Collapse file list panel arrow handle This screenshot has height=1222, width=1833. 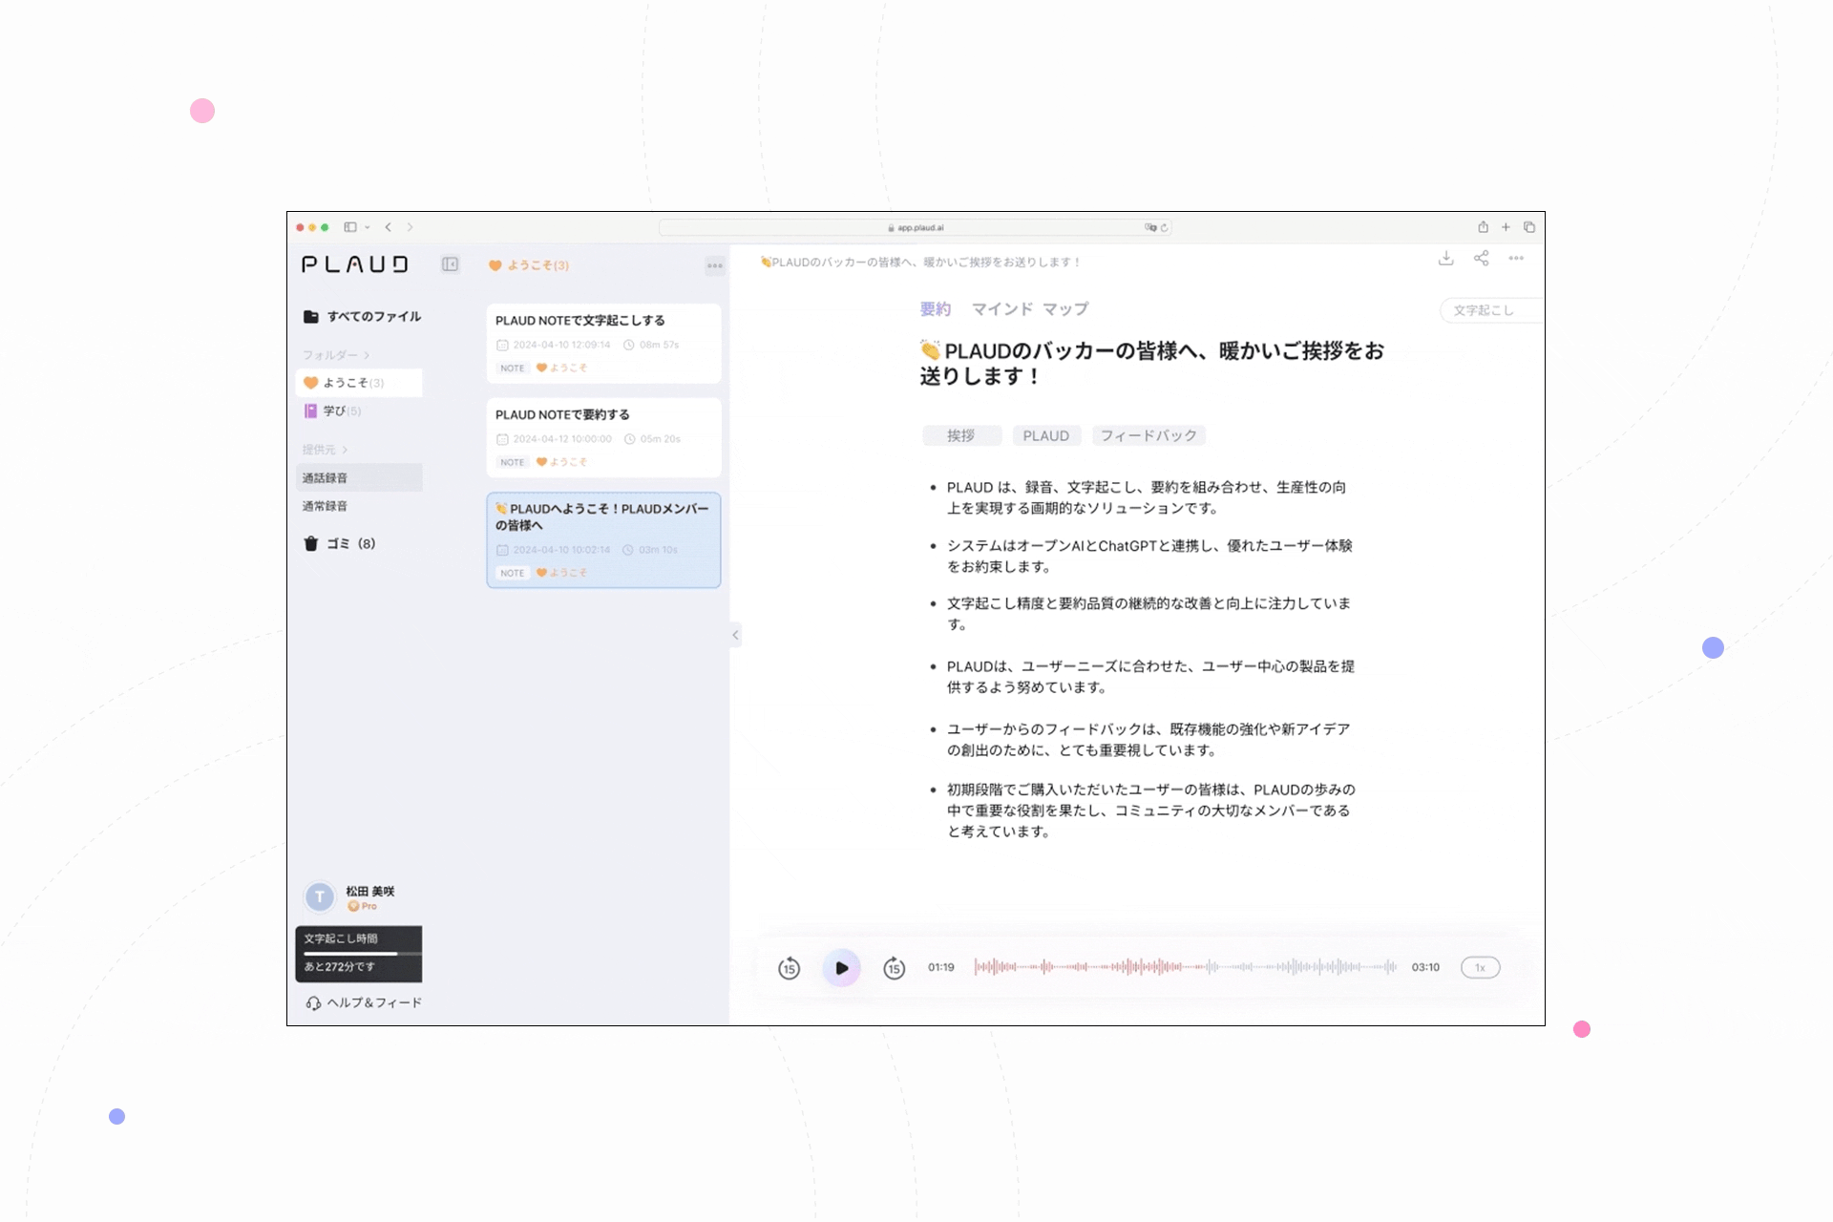coord(735,635)
